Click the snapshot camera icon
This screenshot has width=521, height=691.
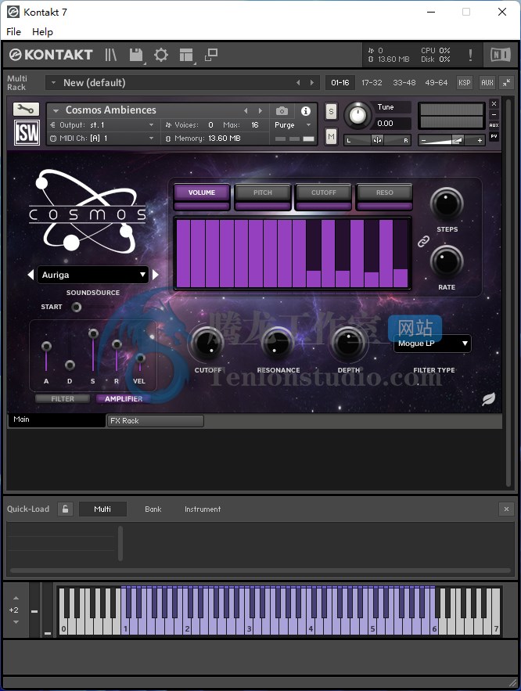282,110
